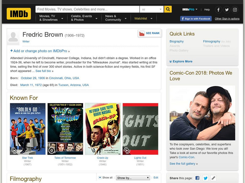Image resolution: width=245 pixels, height=183 pixels.
Task: Click the Comic-Con text link
Action: (x=187, y=157)
